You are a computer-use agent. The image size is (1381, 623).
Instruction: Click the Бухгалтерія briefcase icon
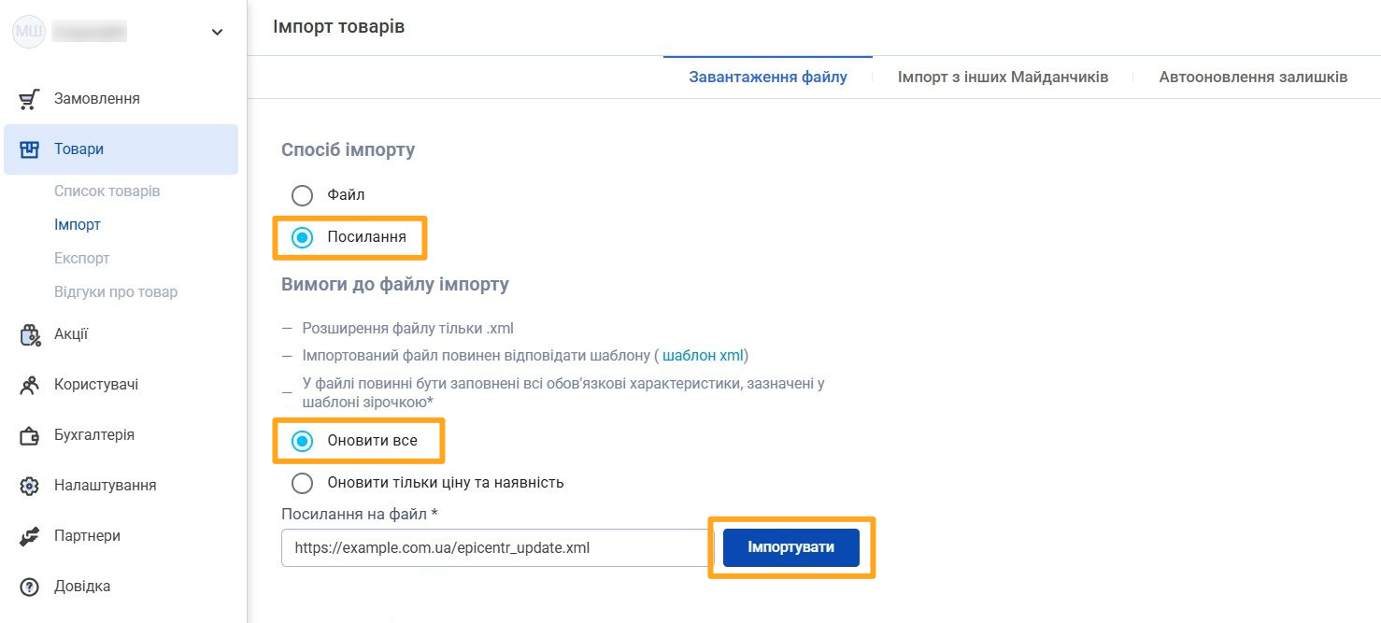click(29, 434)
